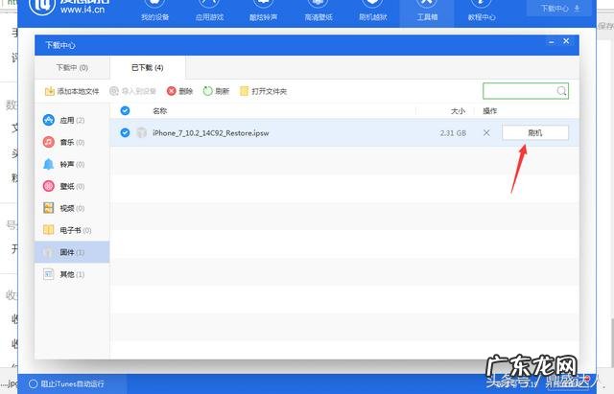This screenshot has height=394, width=614.
Task: Open the 我的设备 section in top navigation
Action: click(x=155, y=11)
